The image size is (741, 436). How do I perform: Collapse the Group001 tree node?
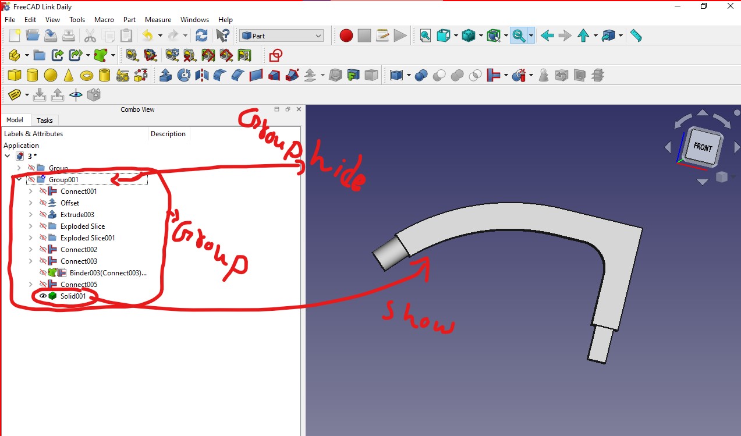[19, 179]
